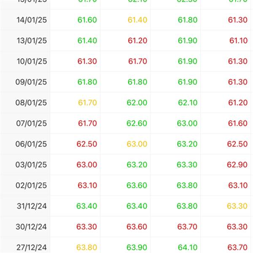Click the 10/01/25 date cell
Viewport: 253px width, 253px height.
pos(32,62)
